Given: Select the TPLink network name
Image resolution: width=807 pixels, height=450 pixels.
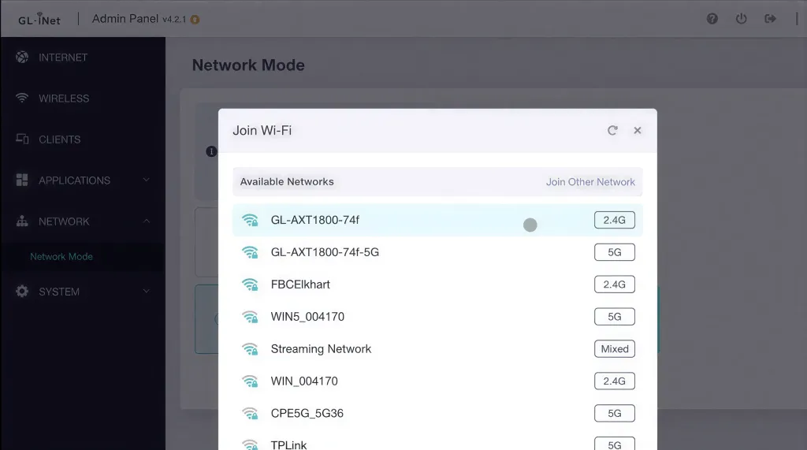Looking at the screenshot, I should 288,444.
